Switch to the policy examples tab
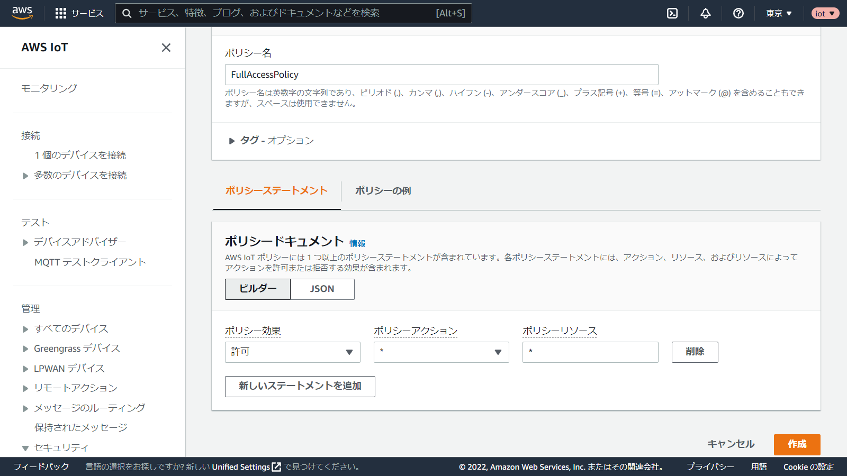This screenshot has width=847, height=476. 383,191
